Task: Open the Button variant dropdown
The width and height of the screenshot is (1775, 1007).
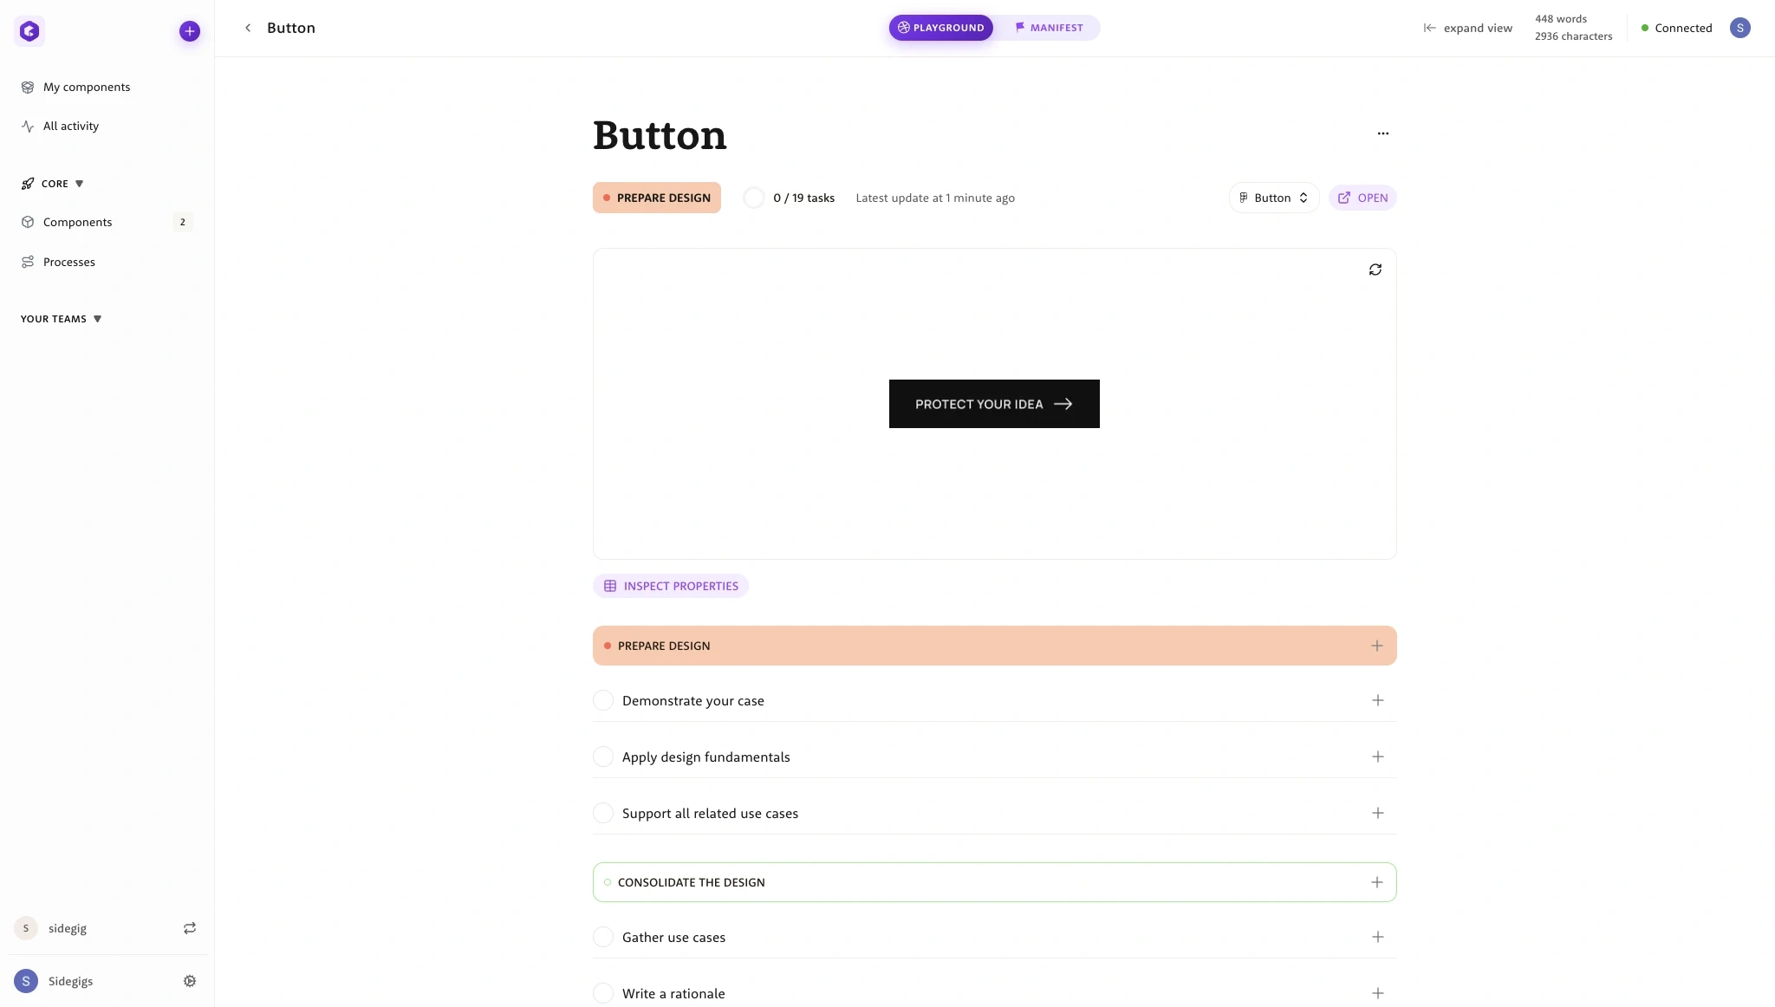Action: [1274, 198]
